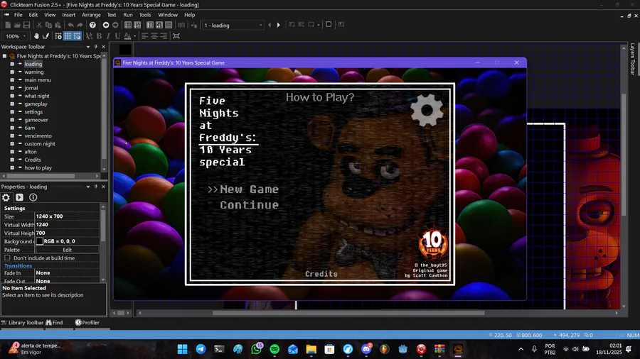The width and height of the screenshot is (640, 359).
Task: Undo the last action
Action: [x=70, y=26]
